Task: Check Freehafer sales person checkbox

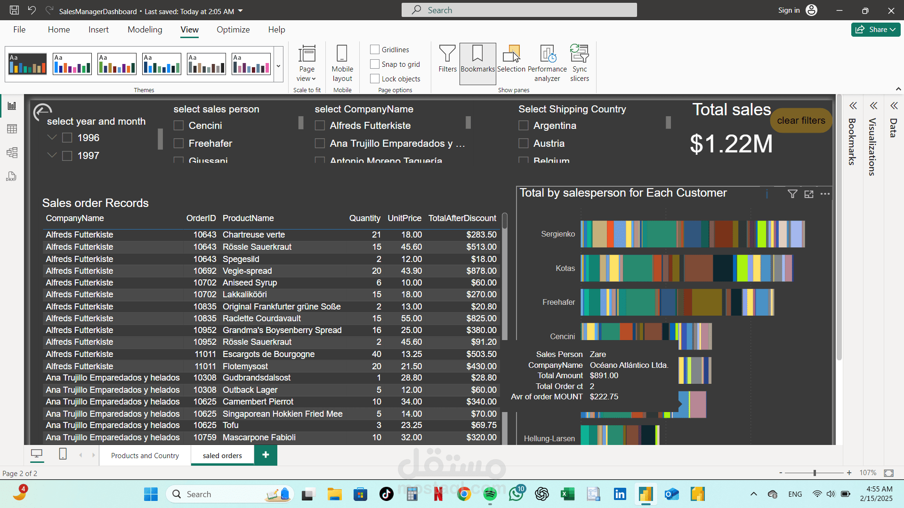Action: coord(178,143)
